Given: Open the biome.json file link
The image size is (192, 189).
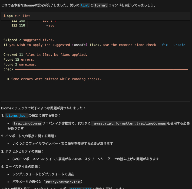Looking at the screenshot, I should coord(17,116).
